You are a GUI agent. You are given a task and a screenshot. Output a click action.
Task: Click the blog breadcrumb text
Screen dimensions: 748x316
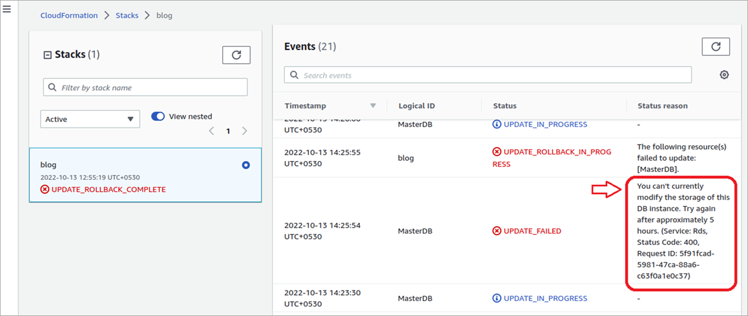(x=165, y=15)
